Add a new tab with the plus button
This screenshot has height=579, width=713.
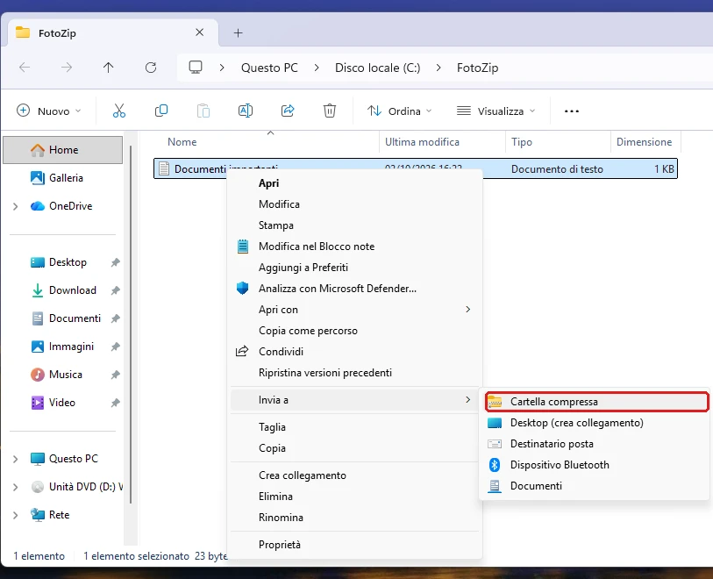239,32
